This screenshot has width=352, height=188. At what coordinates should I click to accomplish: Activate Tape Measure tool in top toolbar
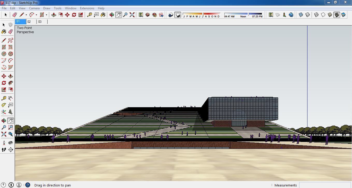pos(90,15)
